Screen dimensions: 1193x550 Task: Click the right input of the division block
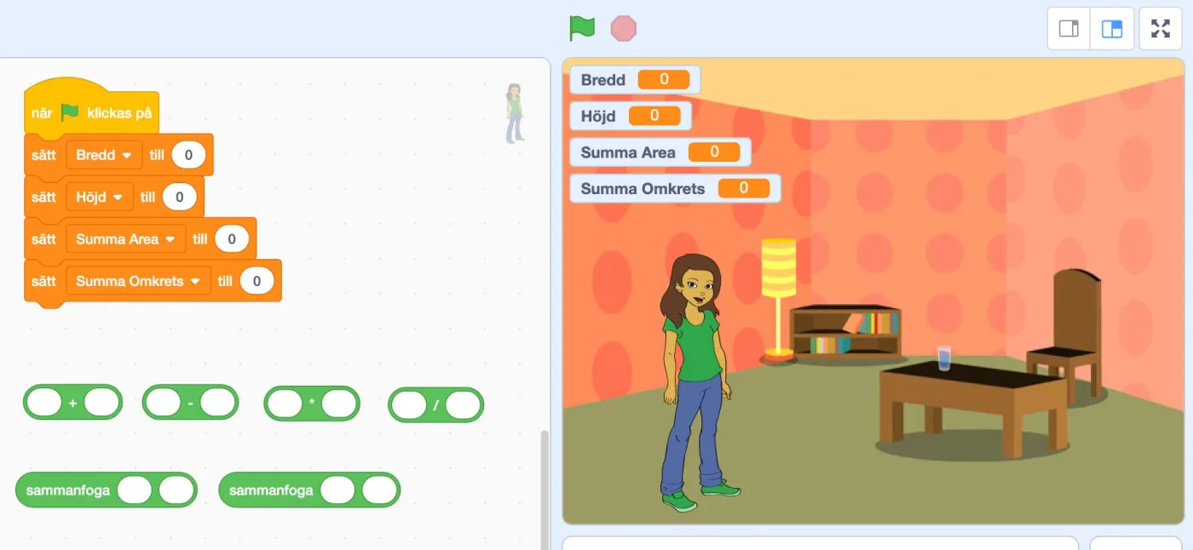point(463,405)
